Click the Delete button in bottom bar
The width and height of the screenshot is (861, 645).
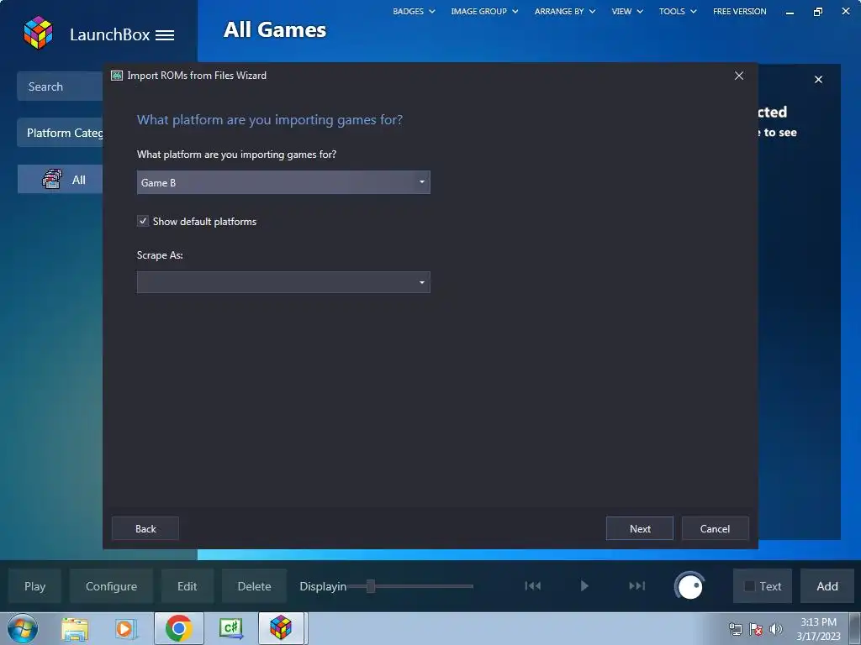pos(254,585)
